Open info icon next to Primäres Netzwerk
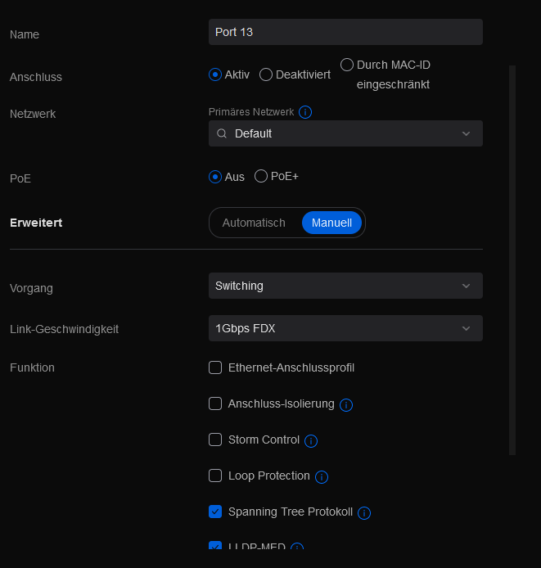The image size is (541, 568). pyautogui.click(x=305, y=112)
